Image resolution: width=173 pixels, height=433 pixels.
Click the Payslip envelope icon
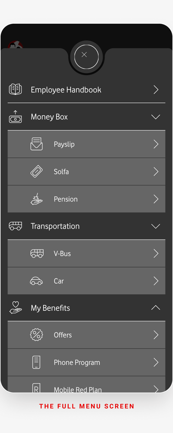pos(37,144)
